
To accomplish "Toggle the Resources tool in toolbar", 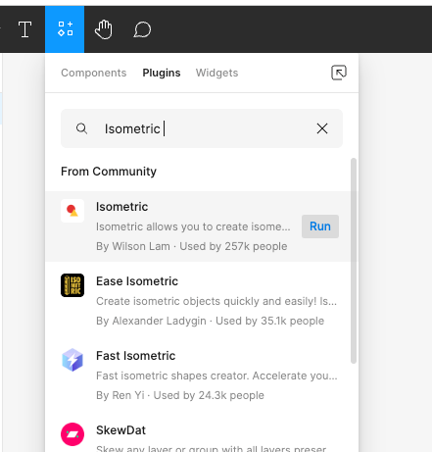I will pyautogui.click(x=65, y=29).
